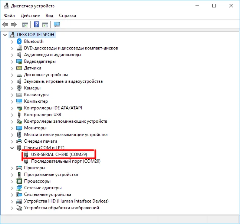The image size is (240, 224).
Task: Expand the Компьютер category
Action: [x=12, y=102]
